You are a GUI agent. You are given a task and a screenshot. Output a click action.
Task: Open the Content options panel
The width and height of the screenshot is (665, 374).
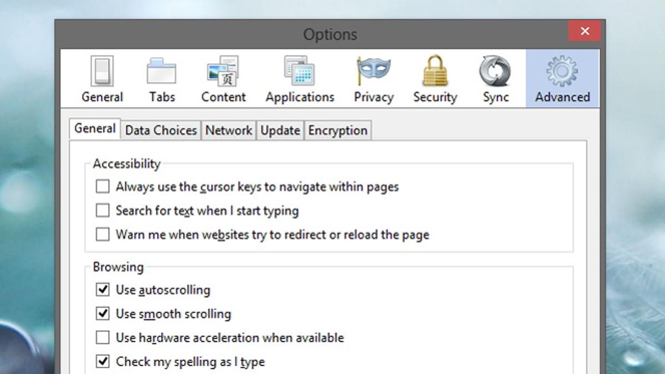coord(223,79)
